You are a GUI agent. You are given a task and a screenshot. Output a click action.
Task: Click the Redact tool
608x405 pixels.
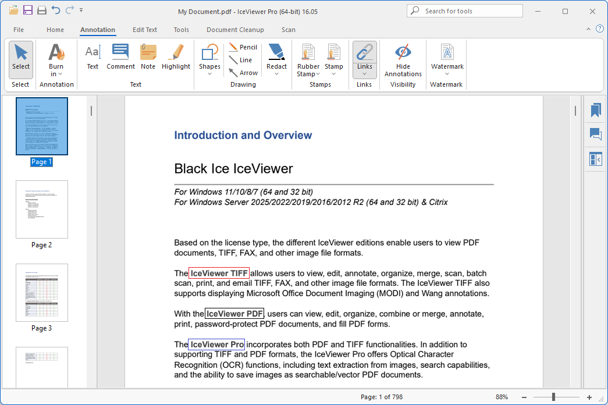click(276, 56)
